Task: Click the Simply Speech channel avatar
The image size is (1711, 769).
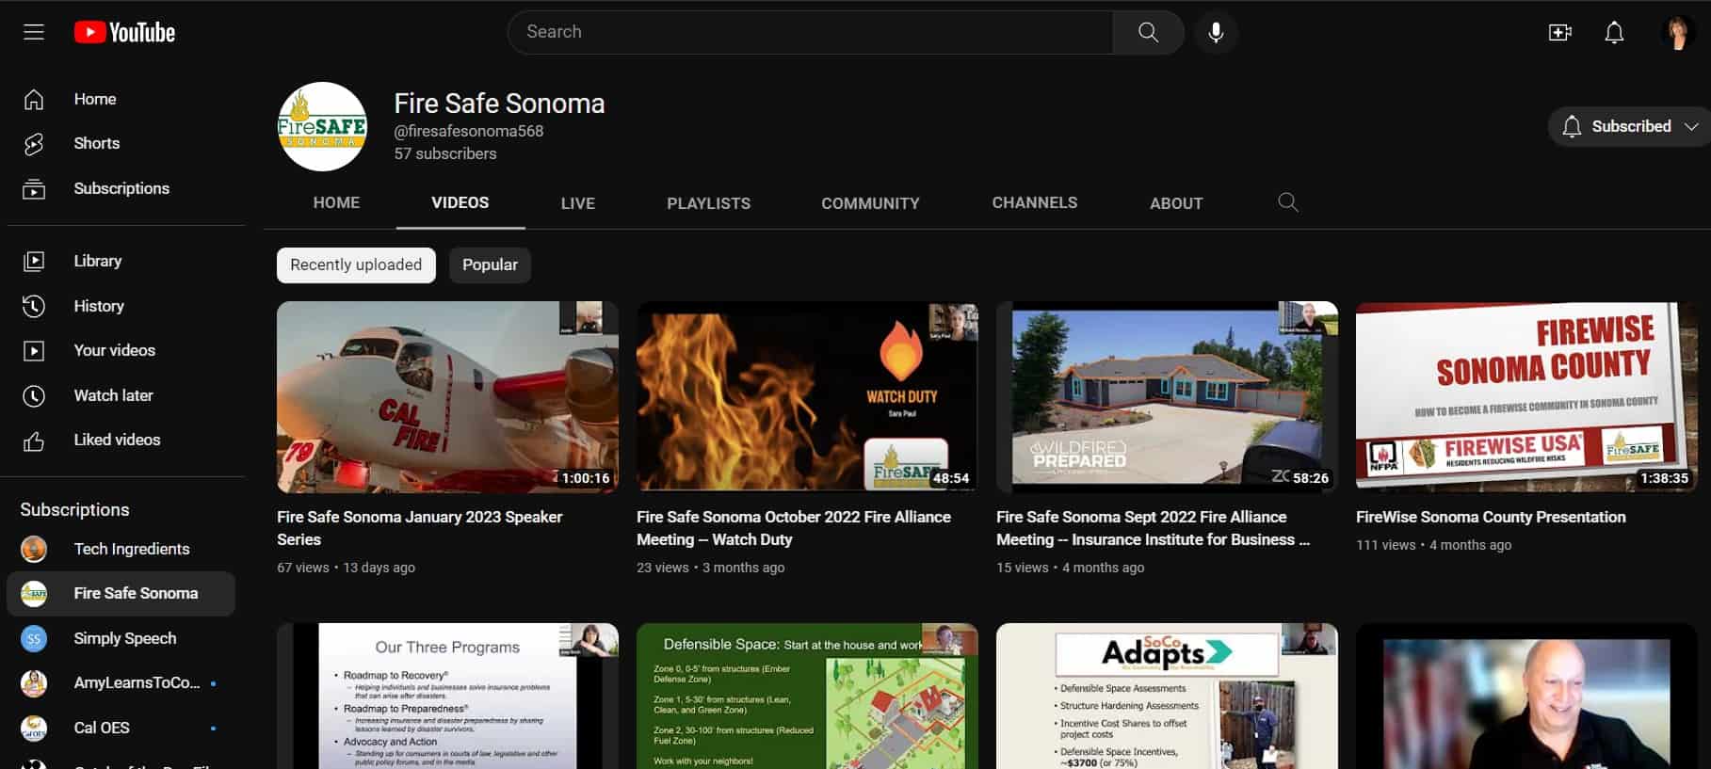Action: (34, 638)
